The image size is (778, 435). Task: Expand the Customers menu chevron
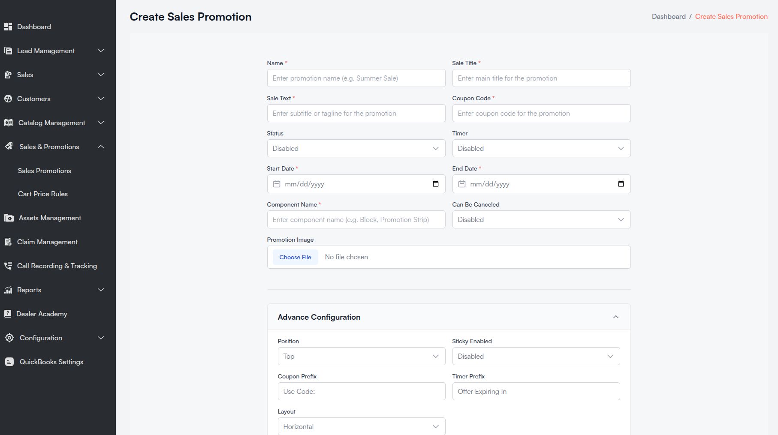[101, 99]
